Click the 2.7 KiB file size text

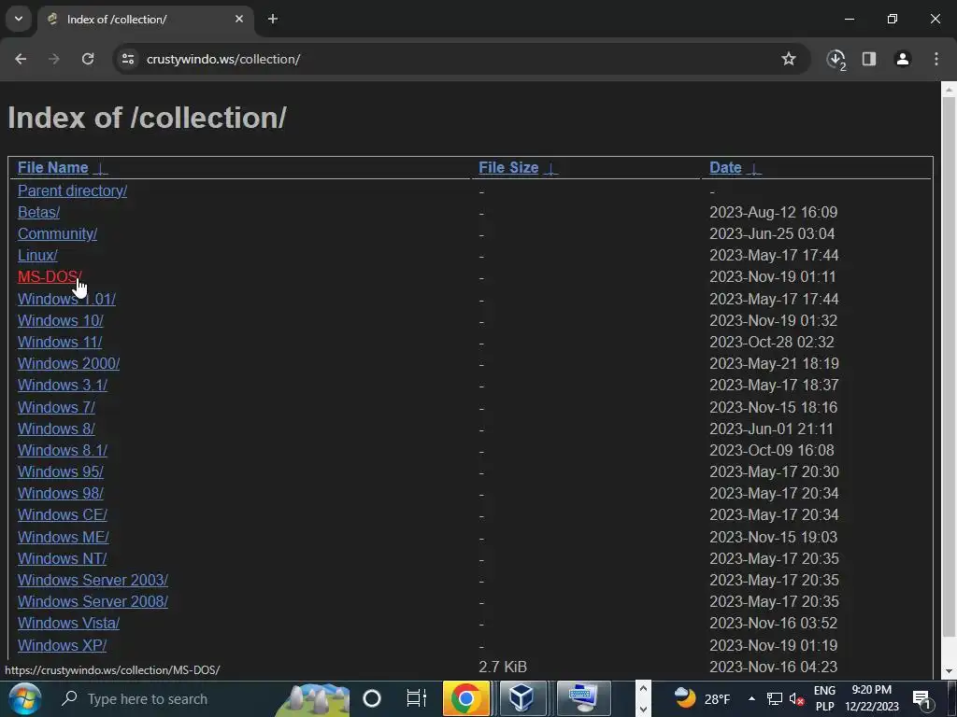[503, 667]
